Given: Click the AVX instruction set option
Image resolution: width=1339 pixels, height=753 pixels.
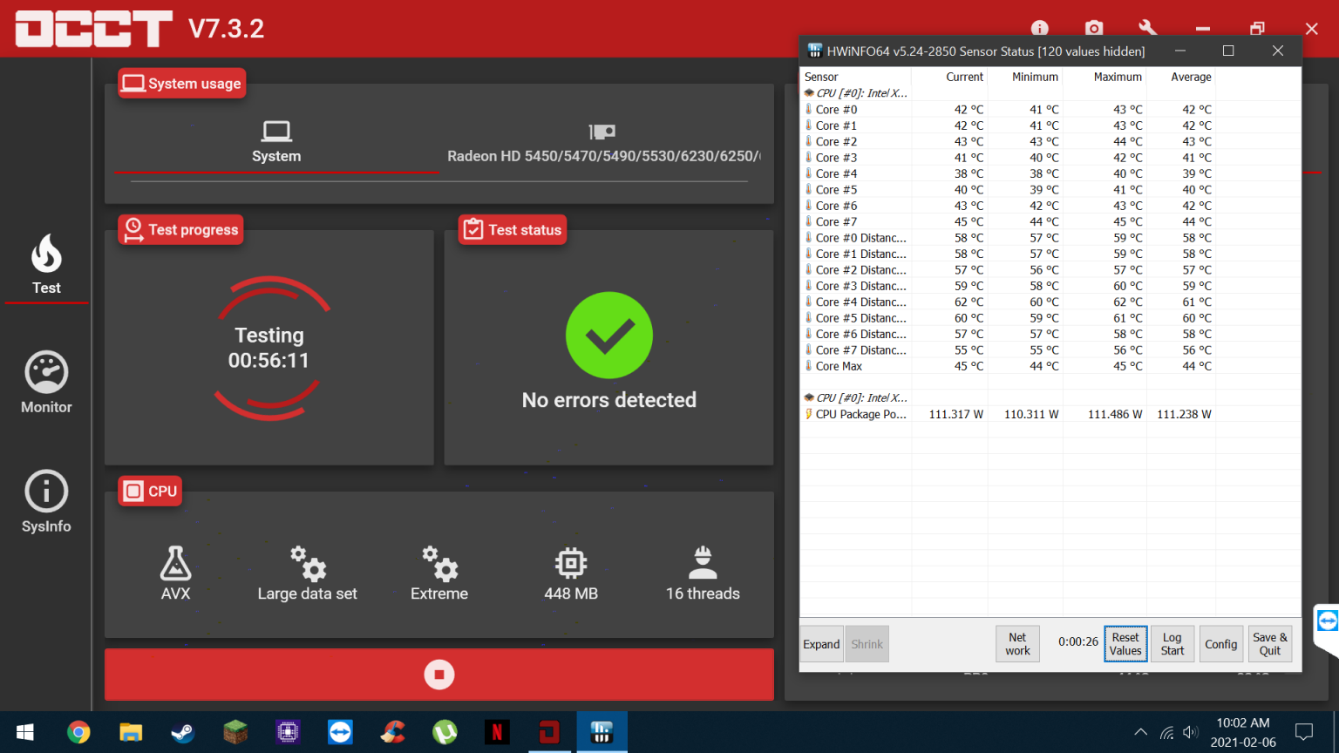Looking at the screenshot, I should (175, 573).
